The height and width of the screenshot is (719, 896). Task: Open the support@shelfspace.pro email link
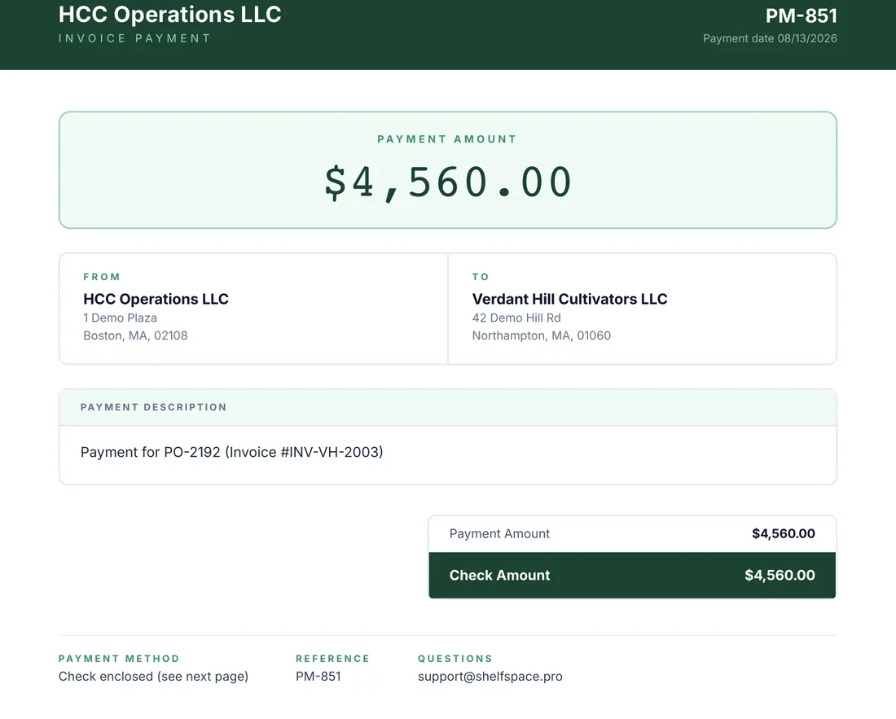(490, 676)
